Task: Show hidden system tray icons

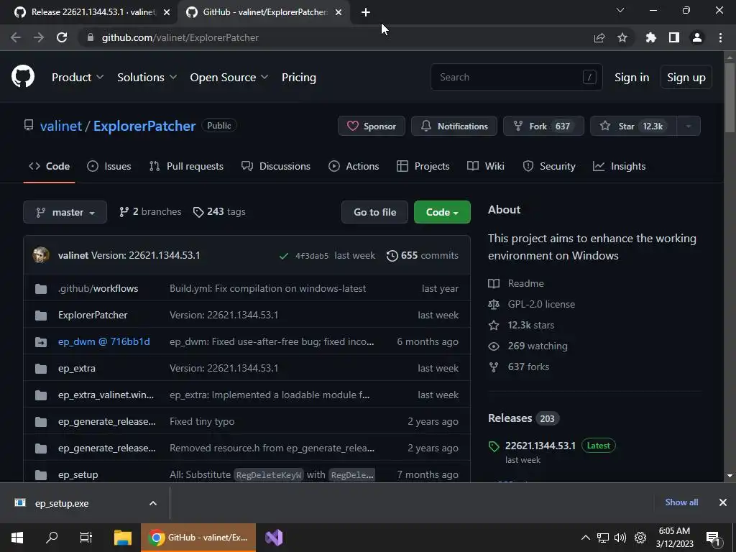Action: click(x=585, y=538)
